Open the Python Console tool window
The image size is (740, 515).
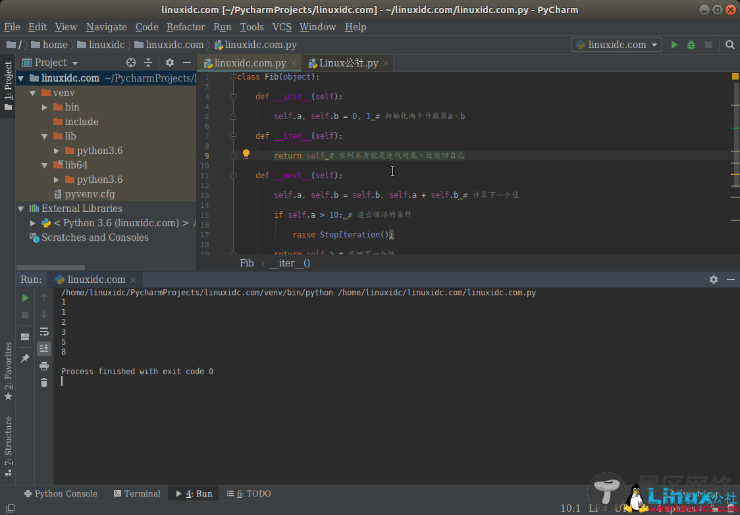point(61,494)
